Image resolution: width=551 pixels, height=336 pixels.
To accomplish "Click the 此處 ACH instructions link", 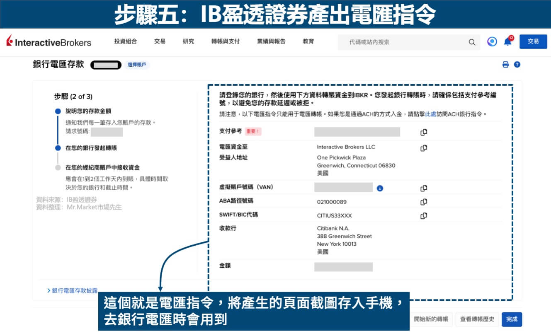I will [x=431, y=114].
